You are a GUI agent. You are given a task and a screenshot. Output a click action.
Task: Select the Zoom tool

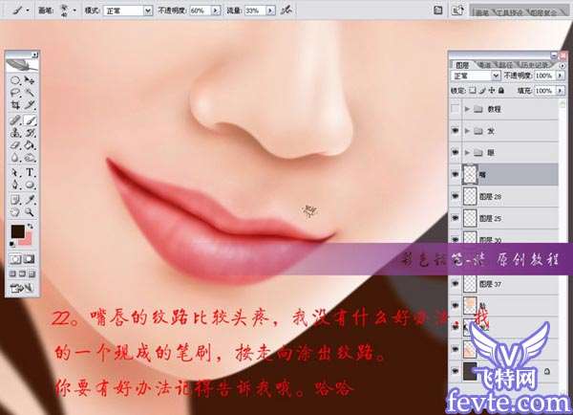pyautogui.click(x=30, y=212)
